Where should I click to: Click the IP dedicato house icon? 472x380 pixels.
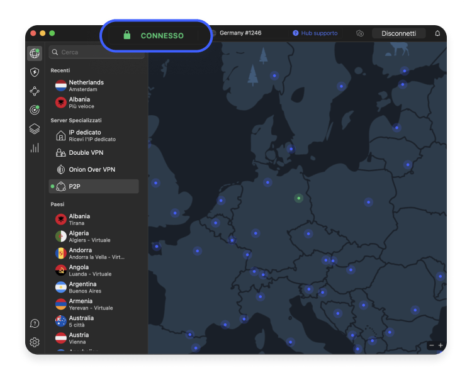click(61, 135)
